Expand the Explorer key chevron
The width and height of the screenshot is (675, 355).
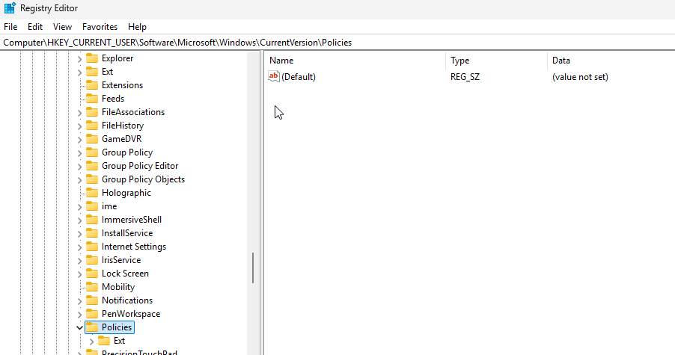(x=80, y=58)
